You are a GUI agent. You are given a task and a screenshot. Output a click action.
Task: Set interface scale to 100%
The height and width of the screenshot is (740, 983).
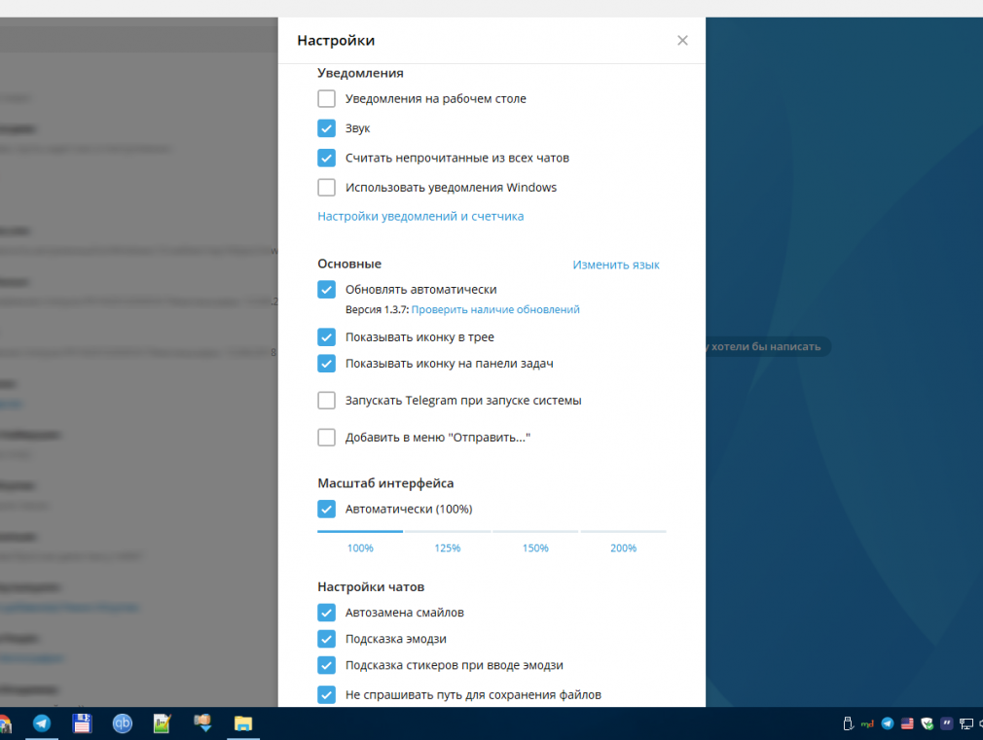pos(360,547)
